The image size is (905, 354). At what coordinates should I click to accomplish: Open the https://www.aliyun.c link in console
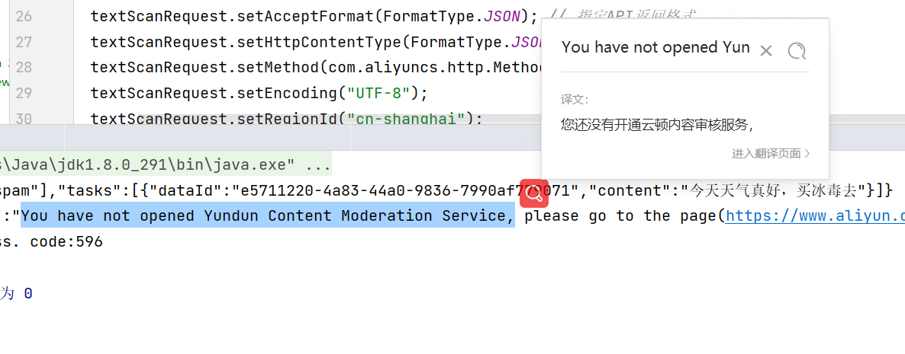[x=815, y=216]
